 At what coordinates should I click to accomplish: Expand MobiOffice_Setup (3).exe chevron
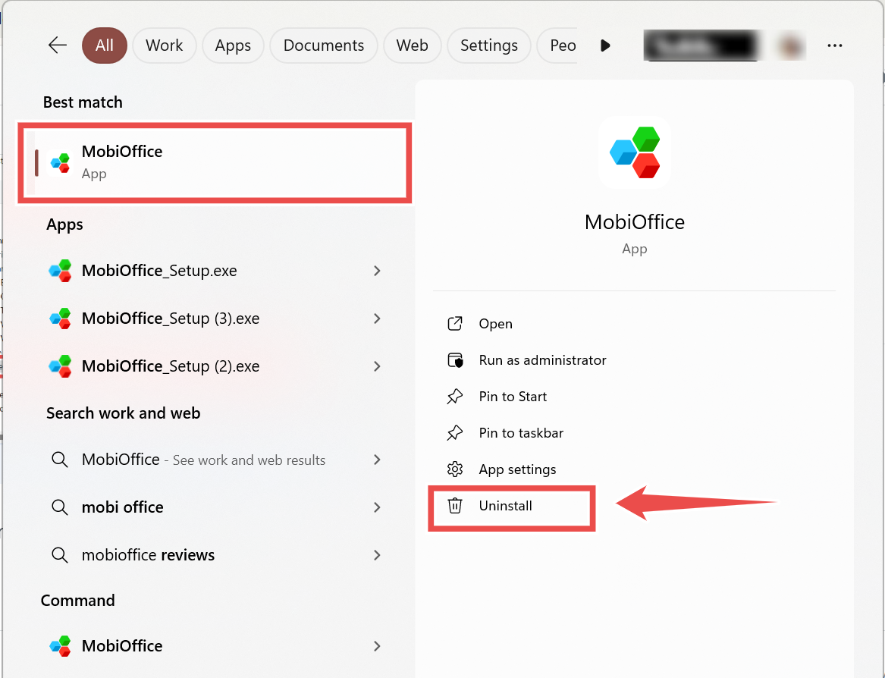pos(377,319)
